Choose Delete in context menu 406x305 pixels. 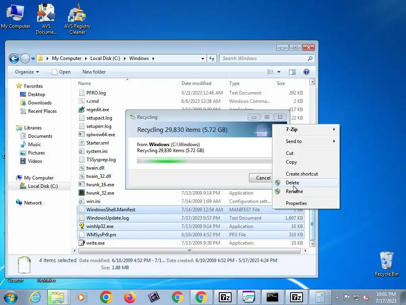306,183
